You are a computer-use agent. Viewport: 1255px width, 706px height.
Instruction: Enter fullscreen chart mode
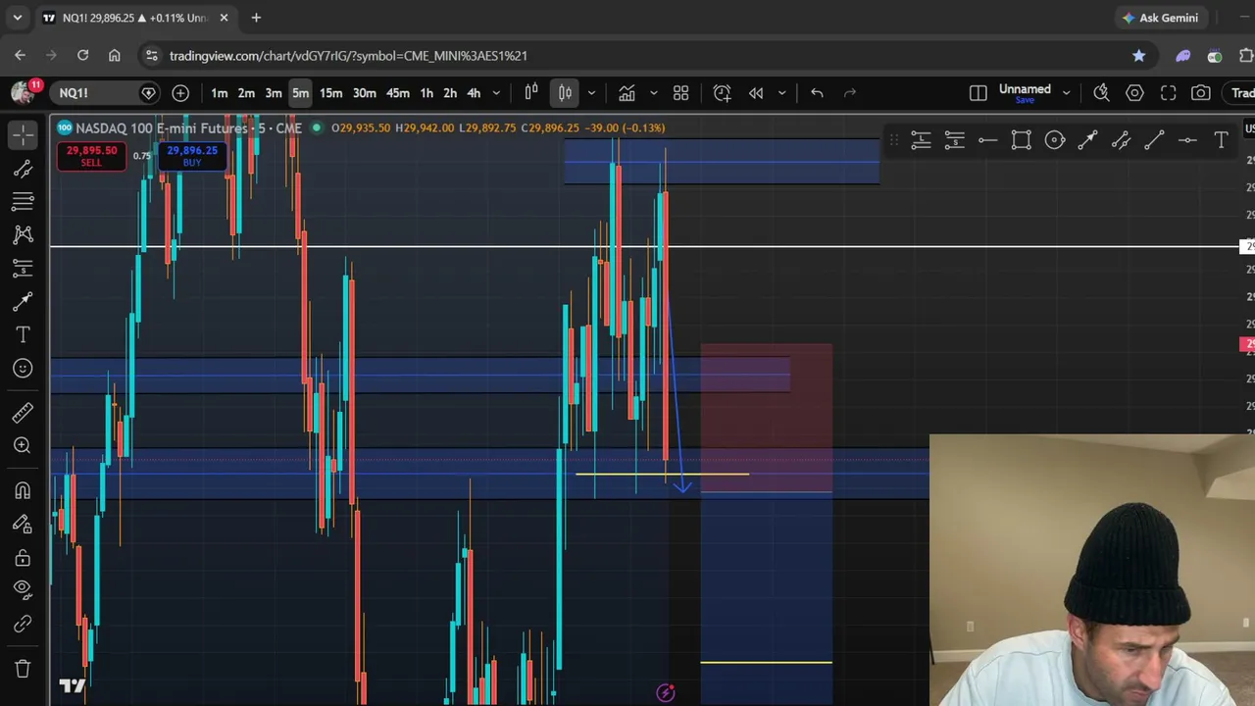[1168, 93]
